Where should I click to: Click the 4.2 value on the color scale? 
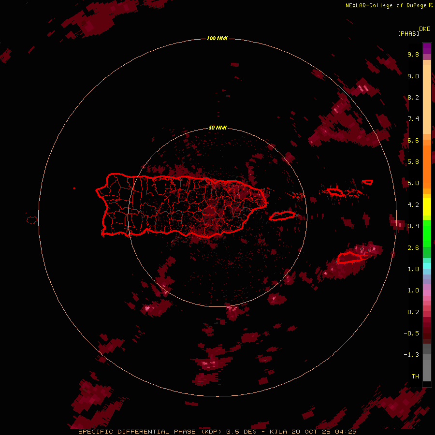tap(413, 205)
